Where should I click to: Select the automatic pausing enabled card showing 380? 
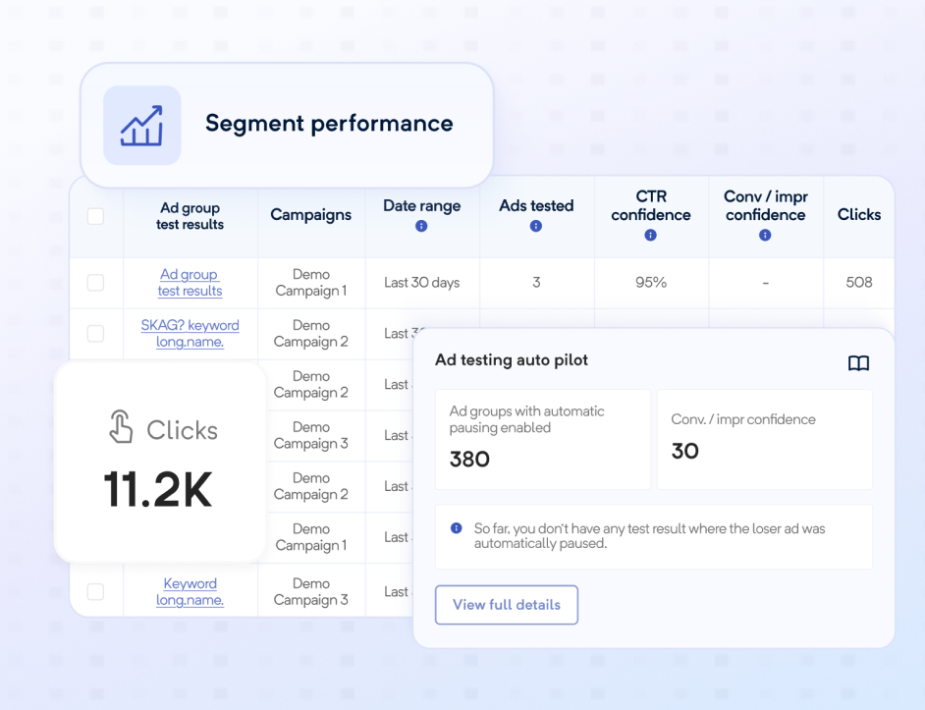543,439
